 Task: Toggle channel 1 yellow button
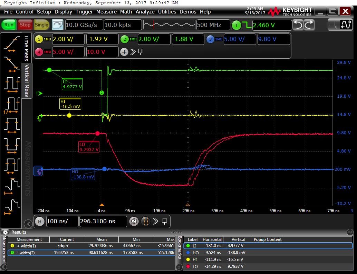point(39,39)
